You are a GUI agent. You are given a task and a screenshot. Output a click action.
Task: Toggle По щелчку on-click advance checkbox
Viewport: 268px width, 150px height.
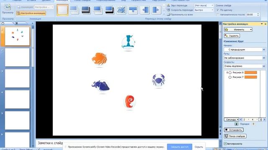point(218,10)
